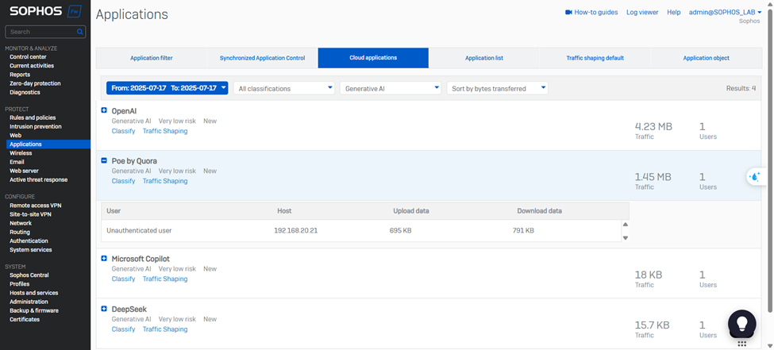Open Web server in sidebar
The width and height of the screenshot is (774, 350).
pos(24,171)
